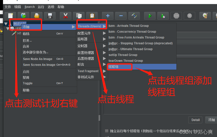The height and width of the screenshot is (137, 217).
Task: Select setUp Thread Group
Action: point(142,55)
